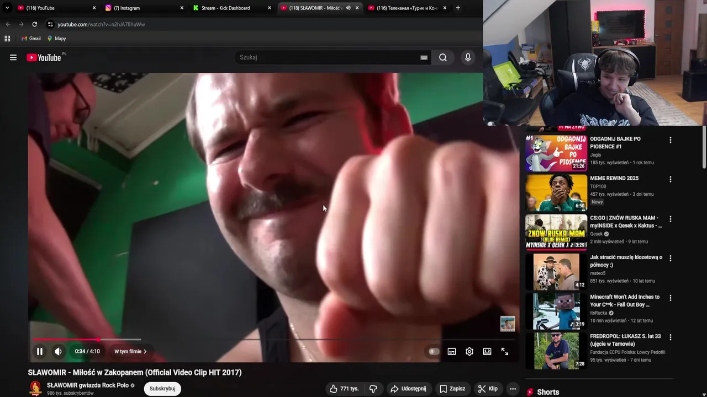Open Chrome apps grid in bookmarks bar

pos(7,39)
